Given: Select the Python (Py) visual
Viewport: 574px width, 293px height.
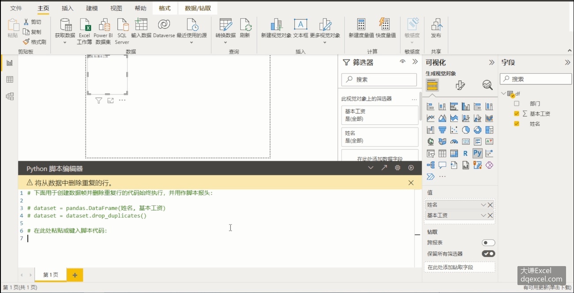Looking at the screenshot, I should click(477, 154).
